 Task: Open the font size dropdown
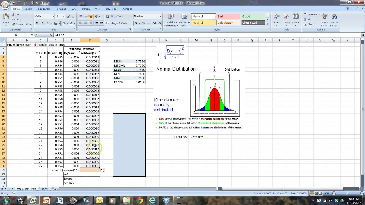coord(64,17)
